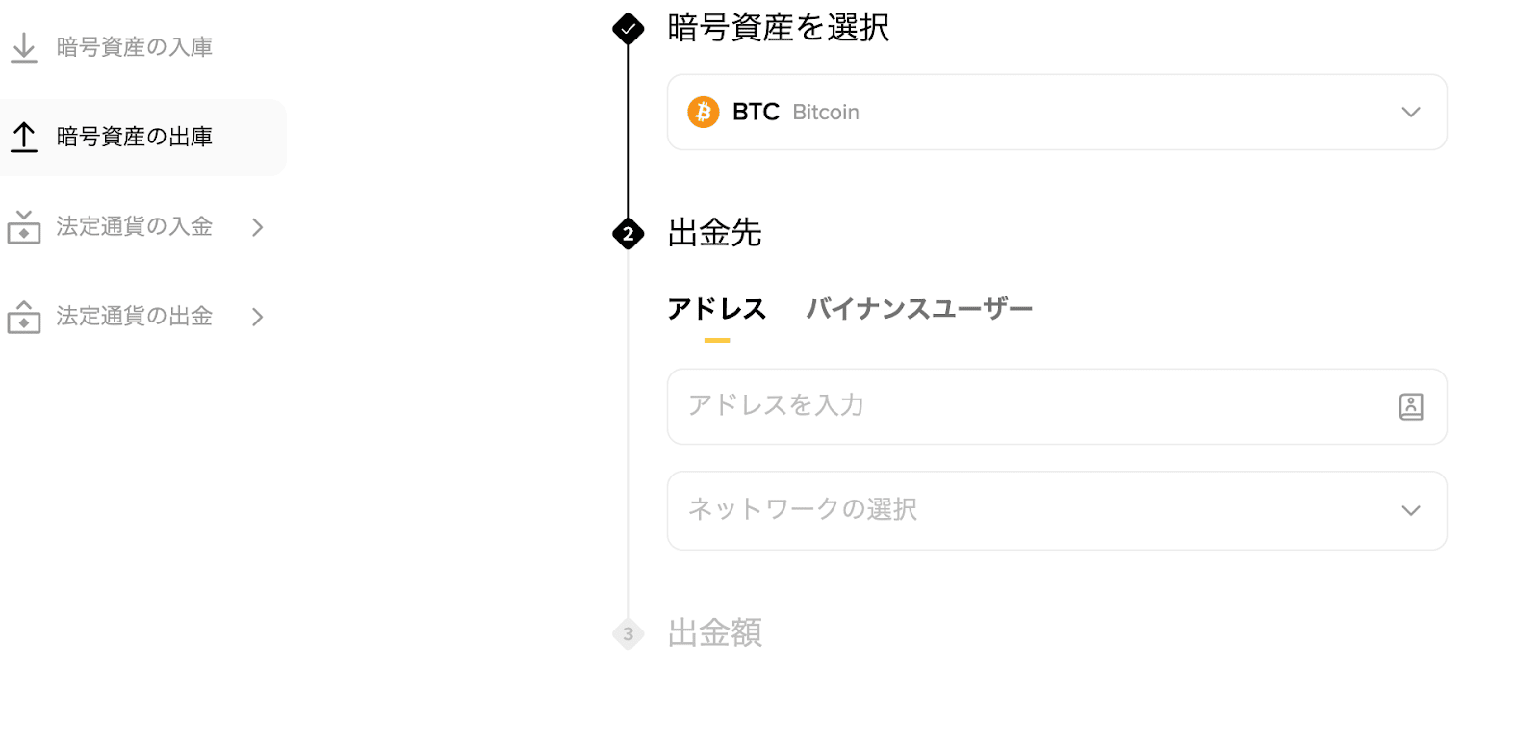Click the Bitcoin coin logo icon
The image size is (1540, 746).
pos(706,113)
